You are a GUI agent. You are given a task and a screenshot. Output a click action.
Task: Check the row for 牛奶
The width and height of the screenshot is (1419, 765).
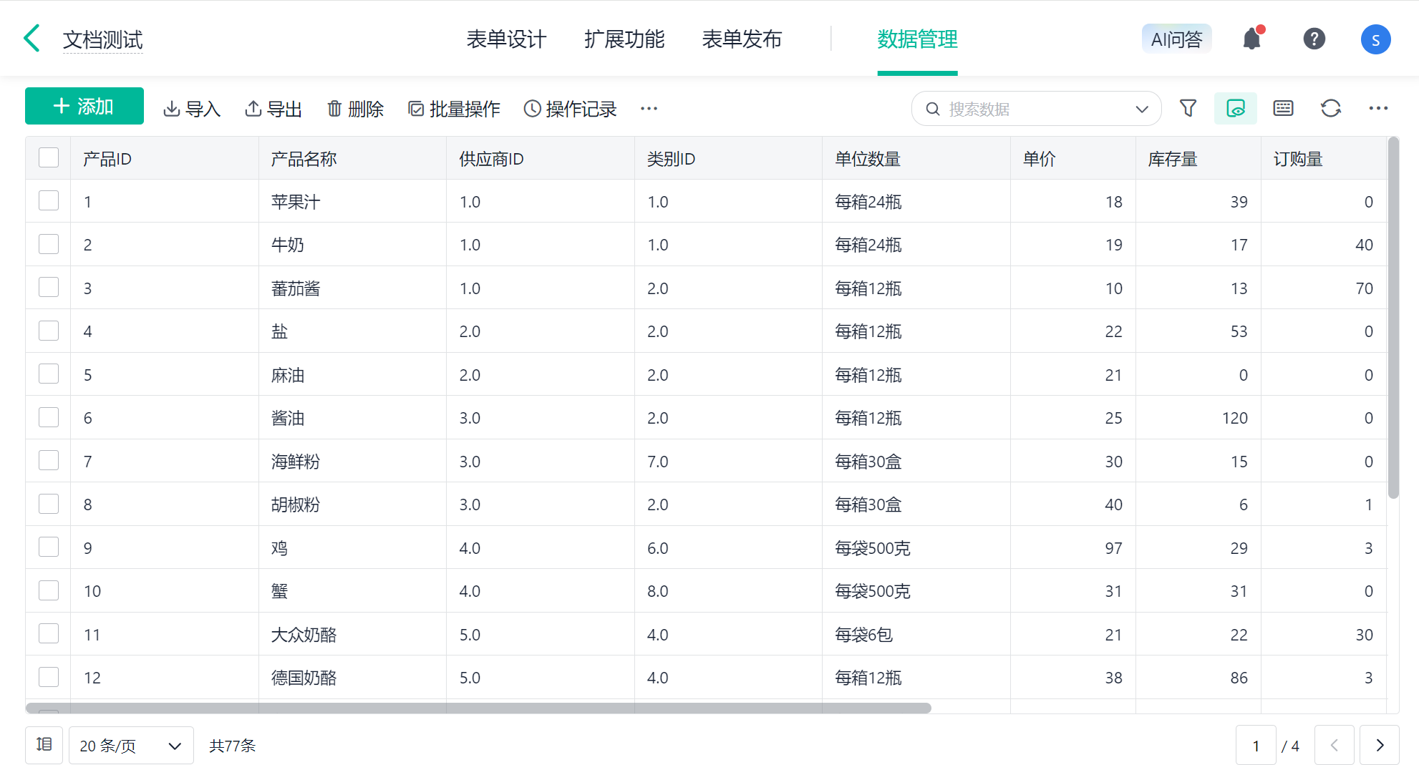coord(49,244)
